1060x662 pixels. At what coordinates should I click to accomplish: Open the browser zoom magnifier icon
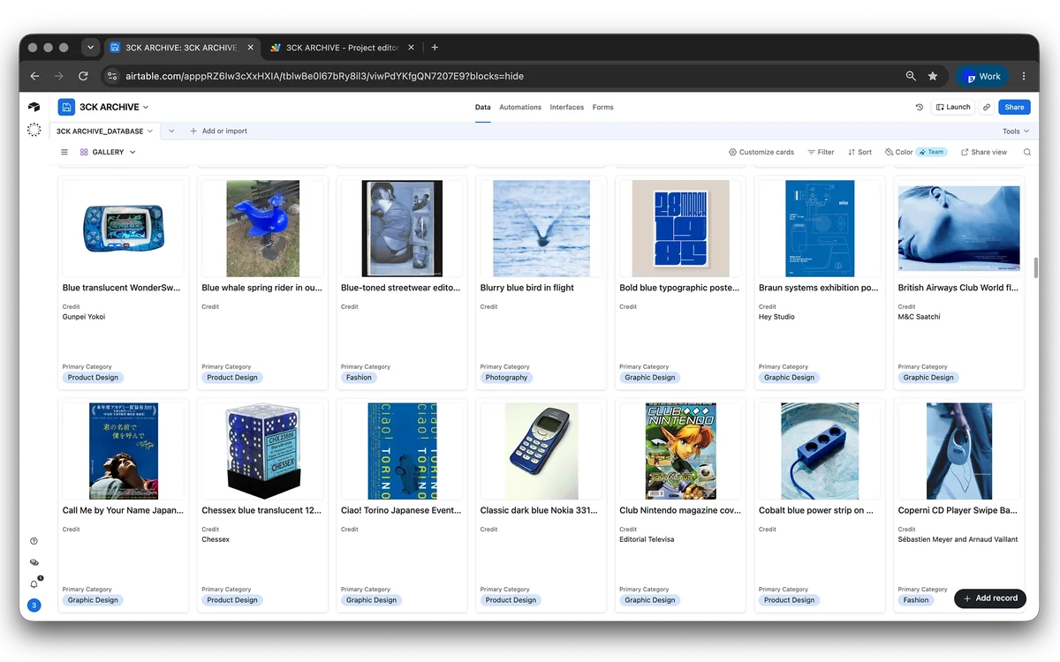pos(911,76)
